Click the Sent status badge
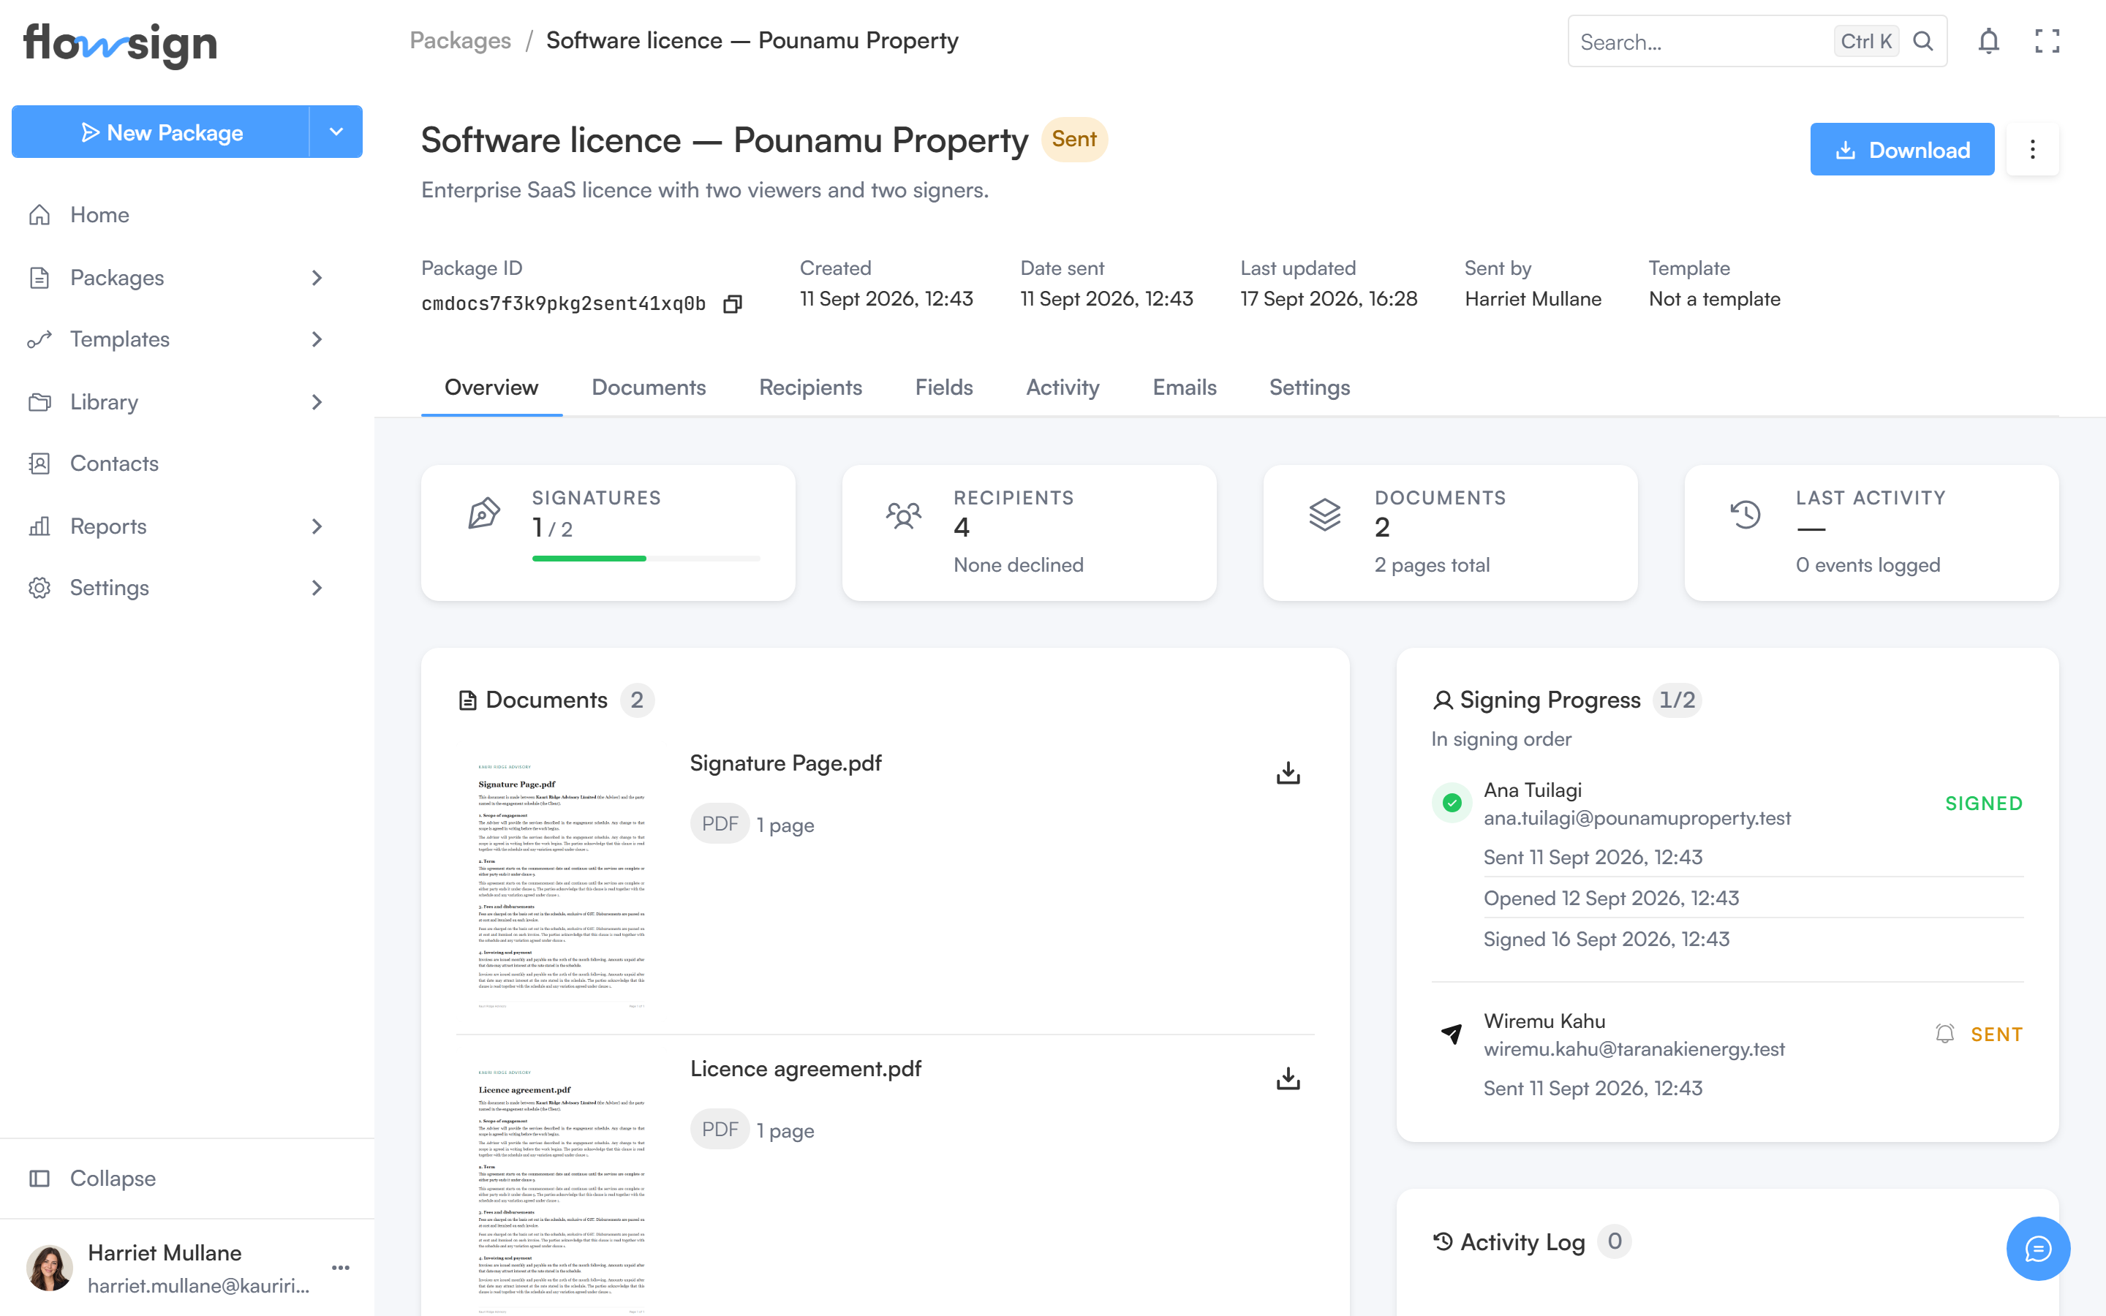2106x1316 pixels. pyautogui.click(x=1074, y=140)
